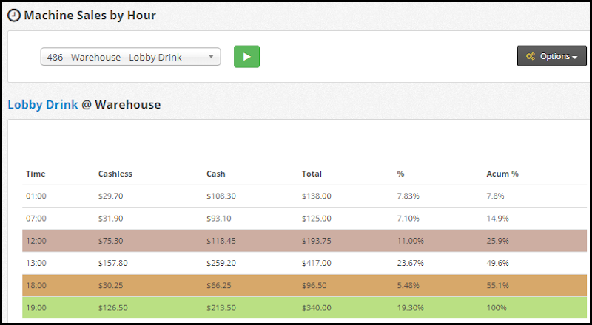592x325 pixels.
Task: Click the green run report play button
Action: click(x=246, y=57)
